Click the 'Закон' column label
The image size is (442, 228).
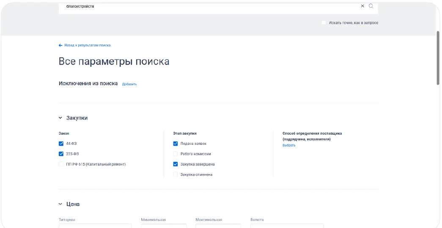(64, 133)
